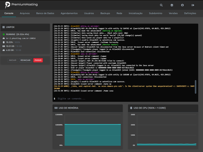The height and width of the screenshot is (152, 203).
Task: Open the Inicialização tab
Action: click(136, 13)
